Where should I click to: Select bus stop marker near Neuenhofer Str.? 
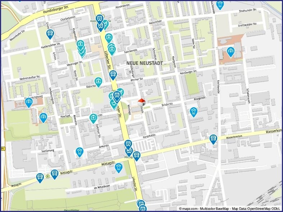tap(50, 34)
